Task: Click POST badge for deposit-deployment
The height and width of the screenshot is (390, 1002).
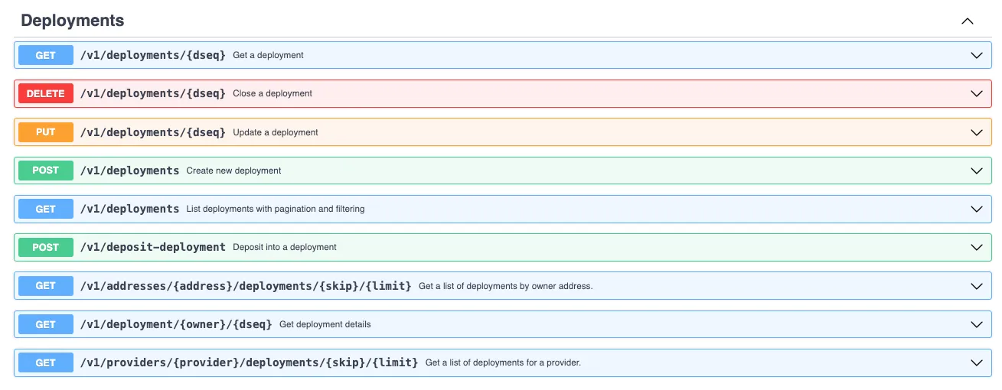Action: (46, 247)
